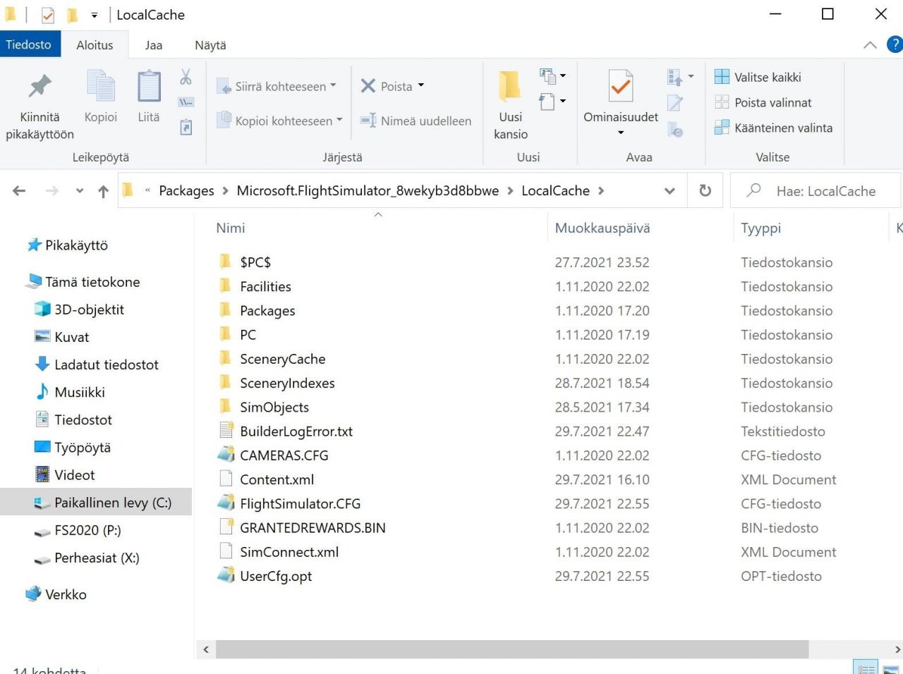Switch to the Näytä ribbon tab
Viewport: 903px width, 674px height.
210,45
